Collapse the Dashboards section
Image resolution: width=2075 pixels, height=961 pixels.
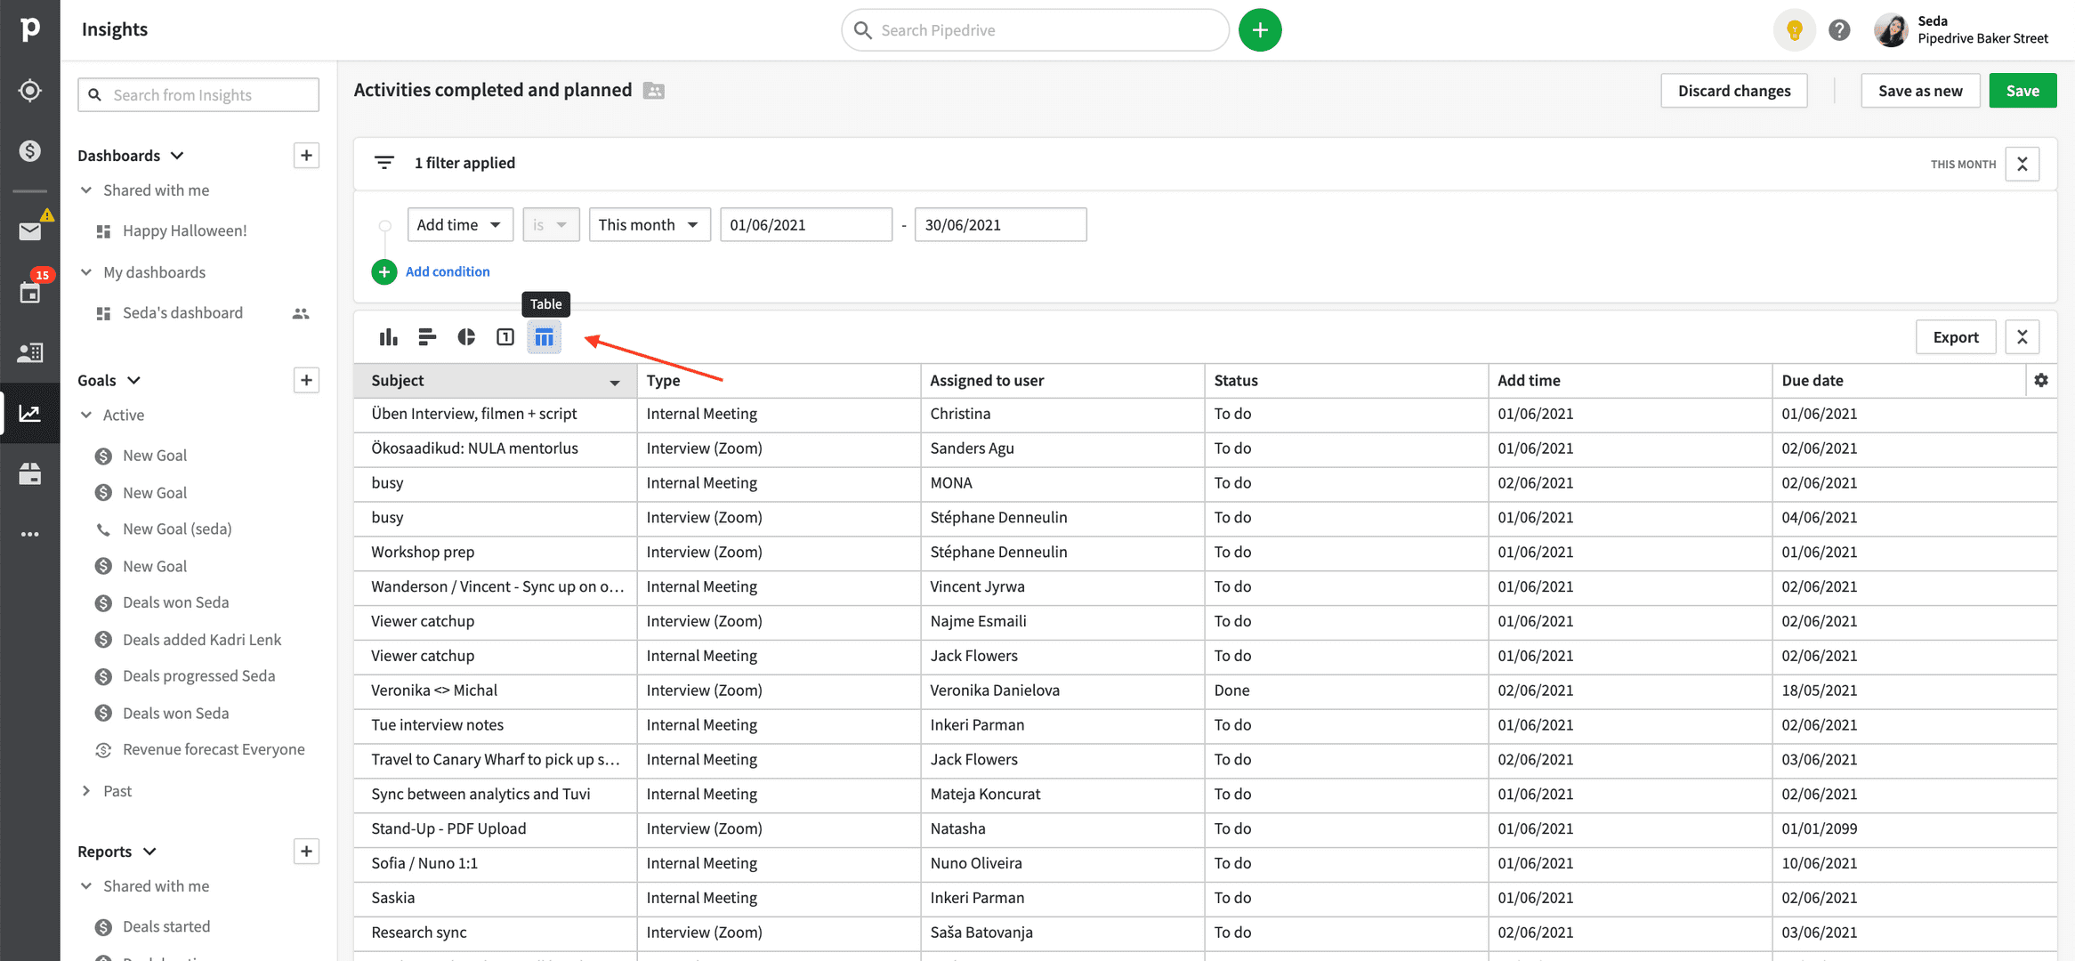click(x=177, y=156)
